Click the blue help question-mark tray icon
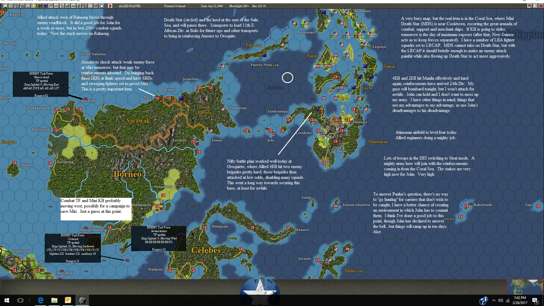Screen dimensions: 544x306 coord(483,301)
